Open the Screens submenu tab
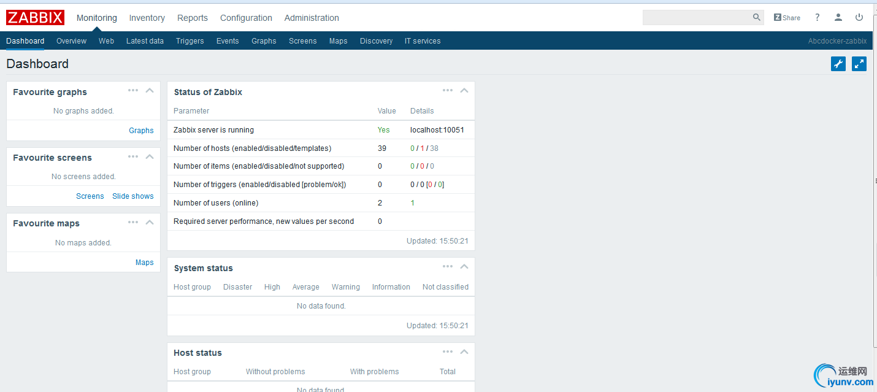Image resolution: width=877 pixels, height=392 pixels. [x=303, y=41]
